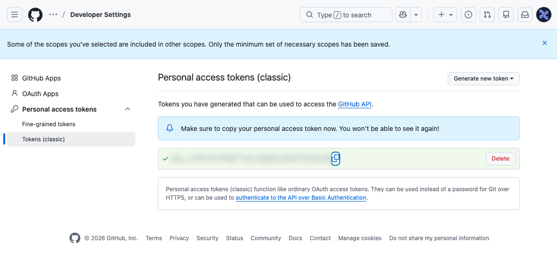
Task: Delete the newly generated token
Action: tap(500, 158)
